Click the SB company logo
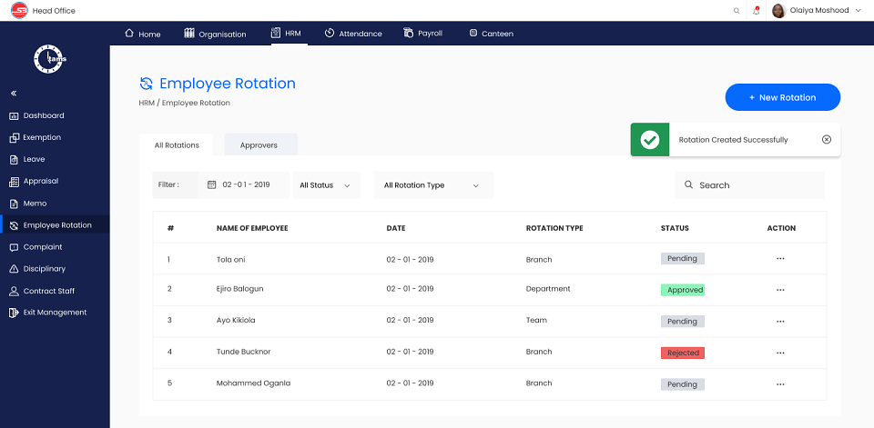Image resolution: width=874 pixels, height=428 pixels. click(19, 11)
